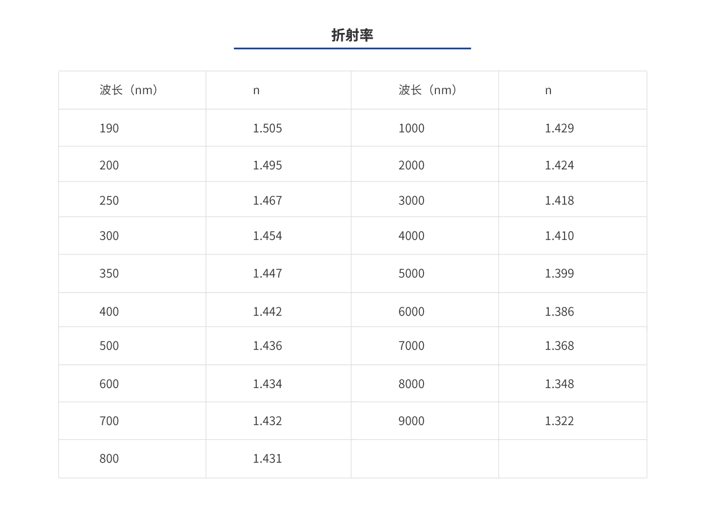Select the wavelength 800 cell
Screen dimensions: 705x519
[x=109, y=458]
